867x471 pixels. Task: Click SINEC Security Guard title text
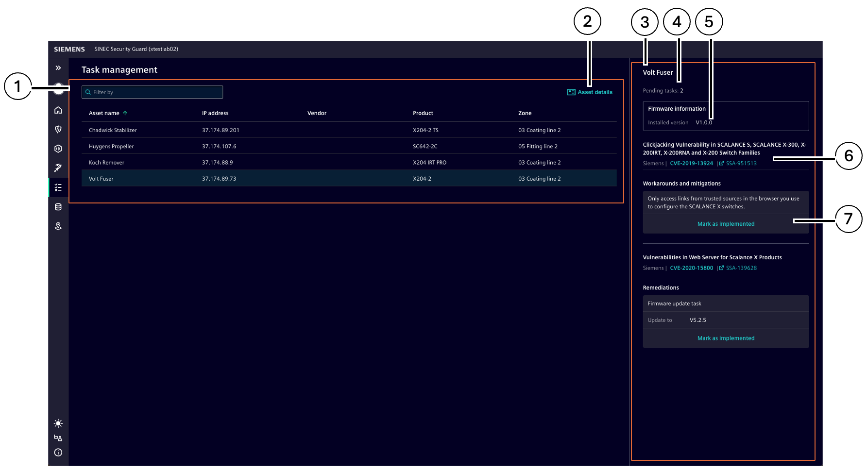coord(136,49)
